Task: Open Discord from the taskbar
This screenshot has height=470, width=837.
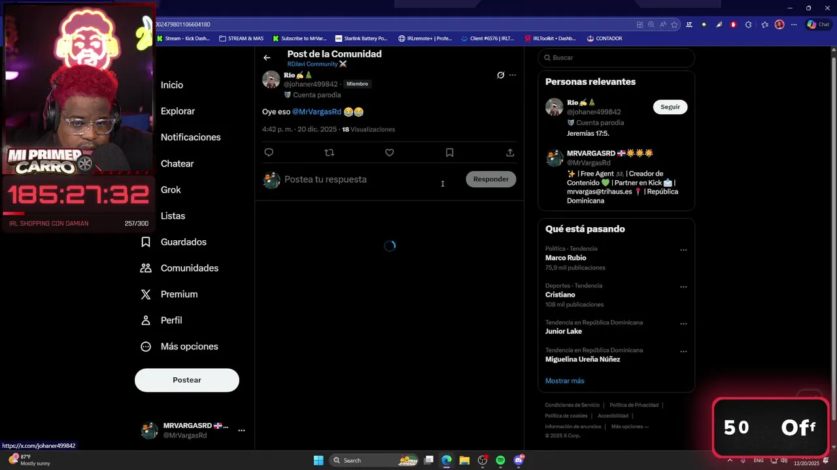Action: coord(519,460)
